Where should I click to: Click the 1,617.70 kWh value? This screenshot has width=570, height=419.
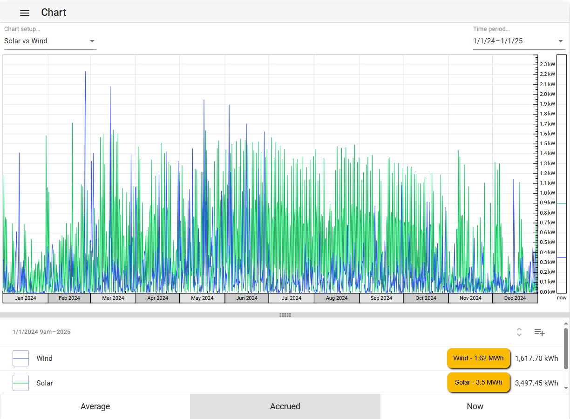point(536,358)
